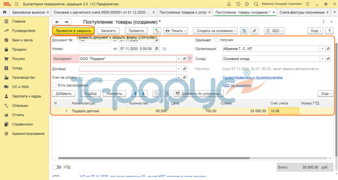Select the Подарок детский nomenclature cell
The height and width of the screenshot is (180, 338).
coord(99,111)
